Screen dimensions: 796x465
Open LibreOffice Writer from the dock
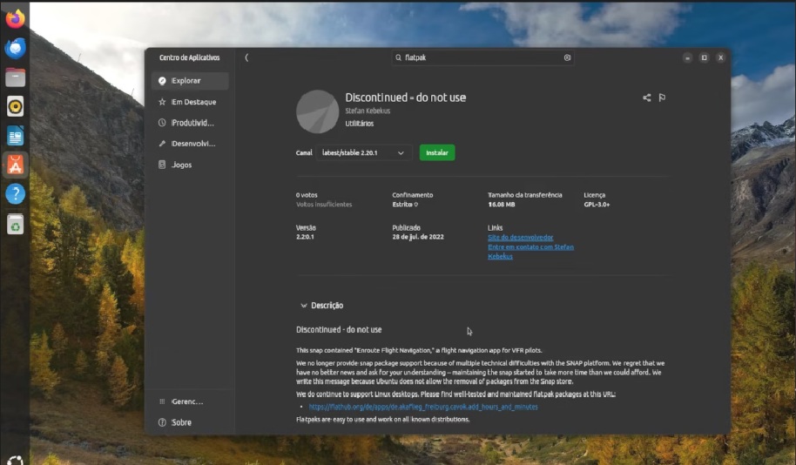coord(16,136)
